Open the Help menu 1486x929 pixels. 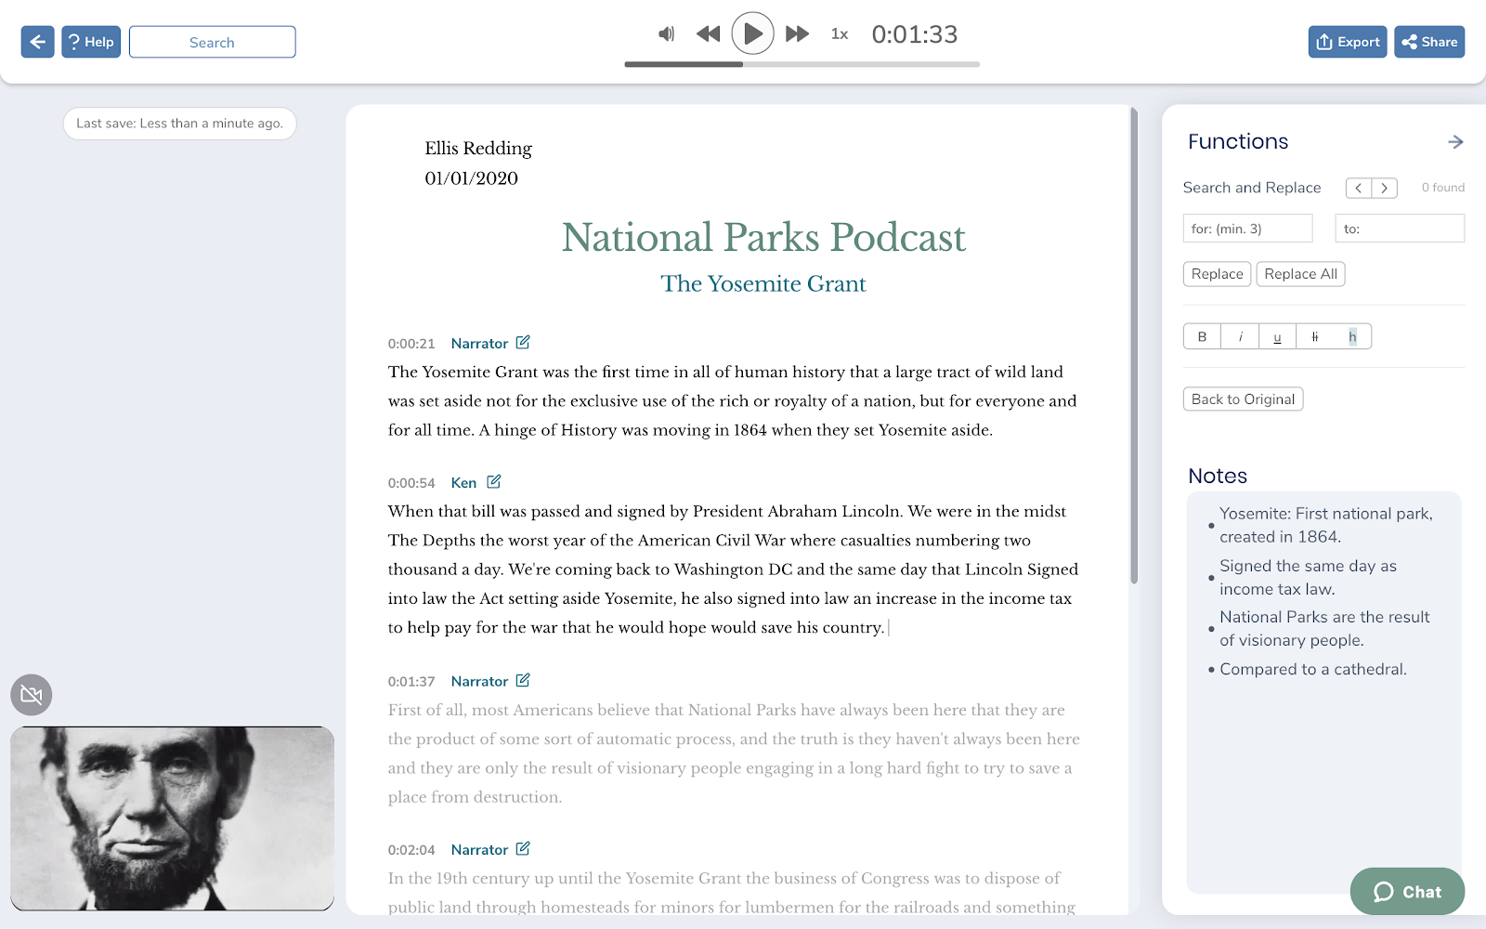click(91, 42)
